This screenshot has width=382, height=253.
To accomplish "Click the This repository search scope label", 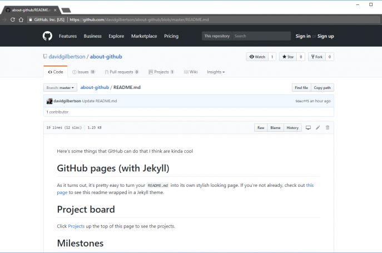I will (x=217, y=36).
